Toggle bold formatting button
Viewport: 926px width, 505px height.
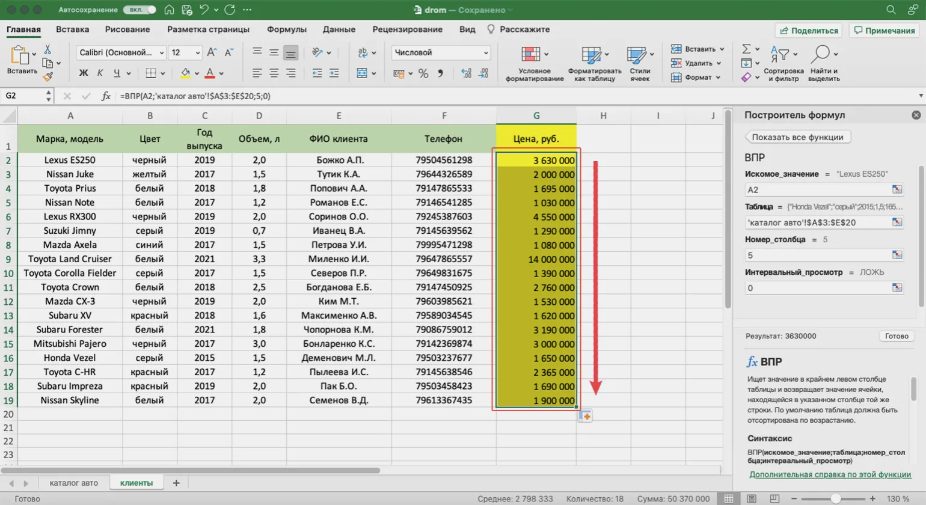[84, 73]
